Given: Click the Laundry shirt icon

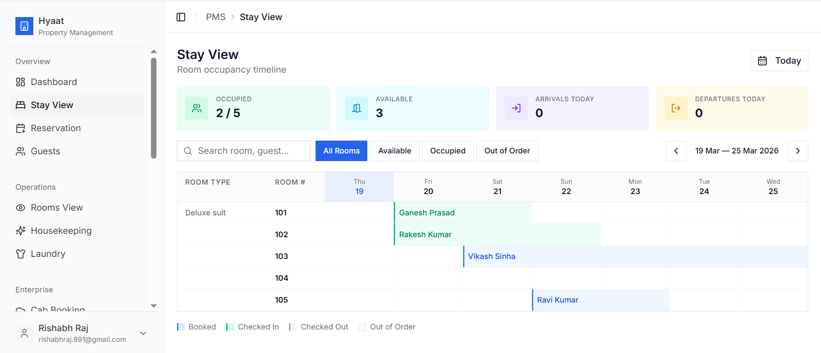Looking at the screenshot, I should [21, 254].
